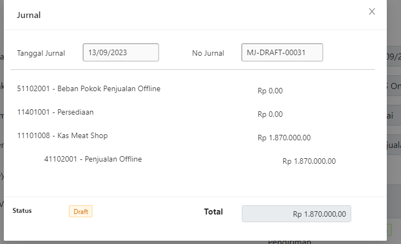
Task: Click the Tanggal Jurnal label
Action: [x=41, y=53]
